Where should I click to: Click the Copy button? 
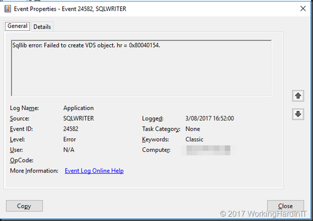24,206
